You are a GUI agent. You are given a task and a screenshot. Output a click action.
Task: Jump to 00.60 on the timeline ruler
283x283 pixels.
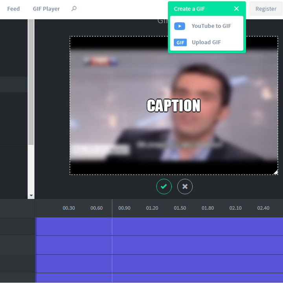click(x=97, y=208)
